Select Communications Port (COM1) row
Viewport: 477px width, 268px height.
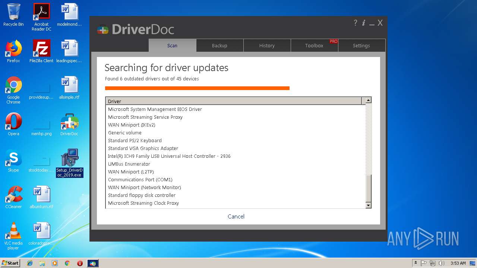pos(236,179)
